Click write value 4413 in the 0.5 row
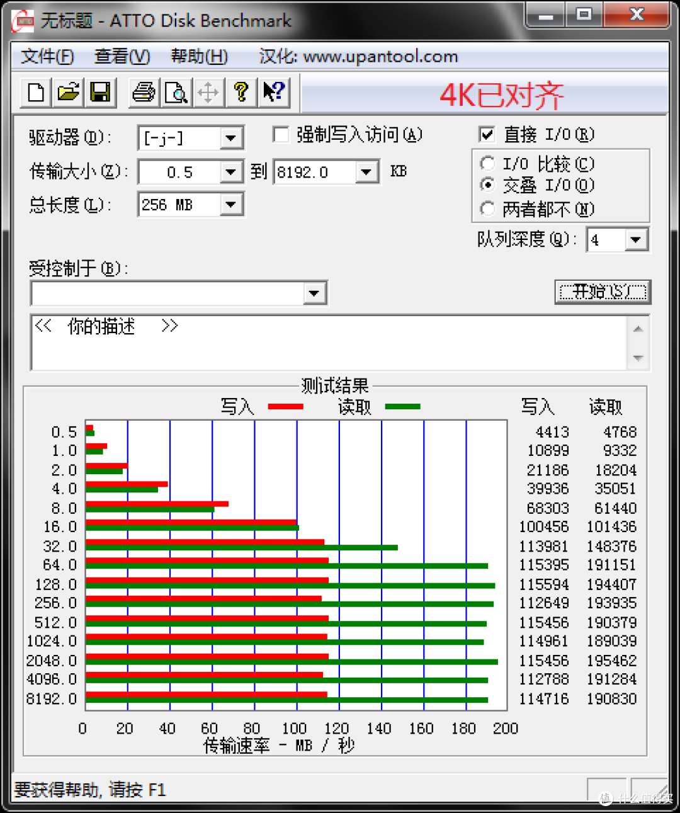680x813 pixels. 552,432
